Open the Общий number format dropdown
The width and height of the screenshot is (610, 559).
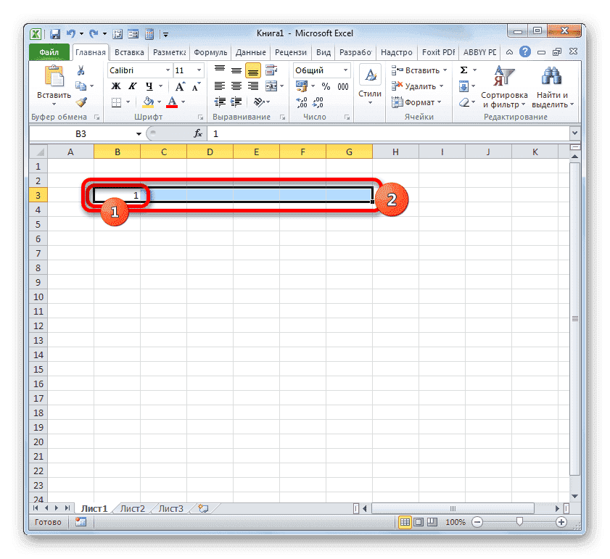point(346,70)
